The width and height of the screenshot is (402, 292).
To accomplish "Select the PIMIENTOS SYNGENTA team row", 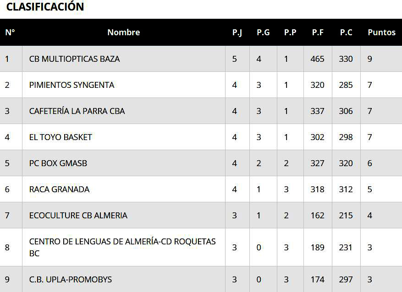I will pyautogui.click(x=72, y=85).
